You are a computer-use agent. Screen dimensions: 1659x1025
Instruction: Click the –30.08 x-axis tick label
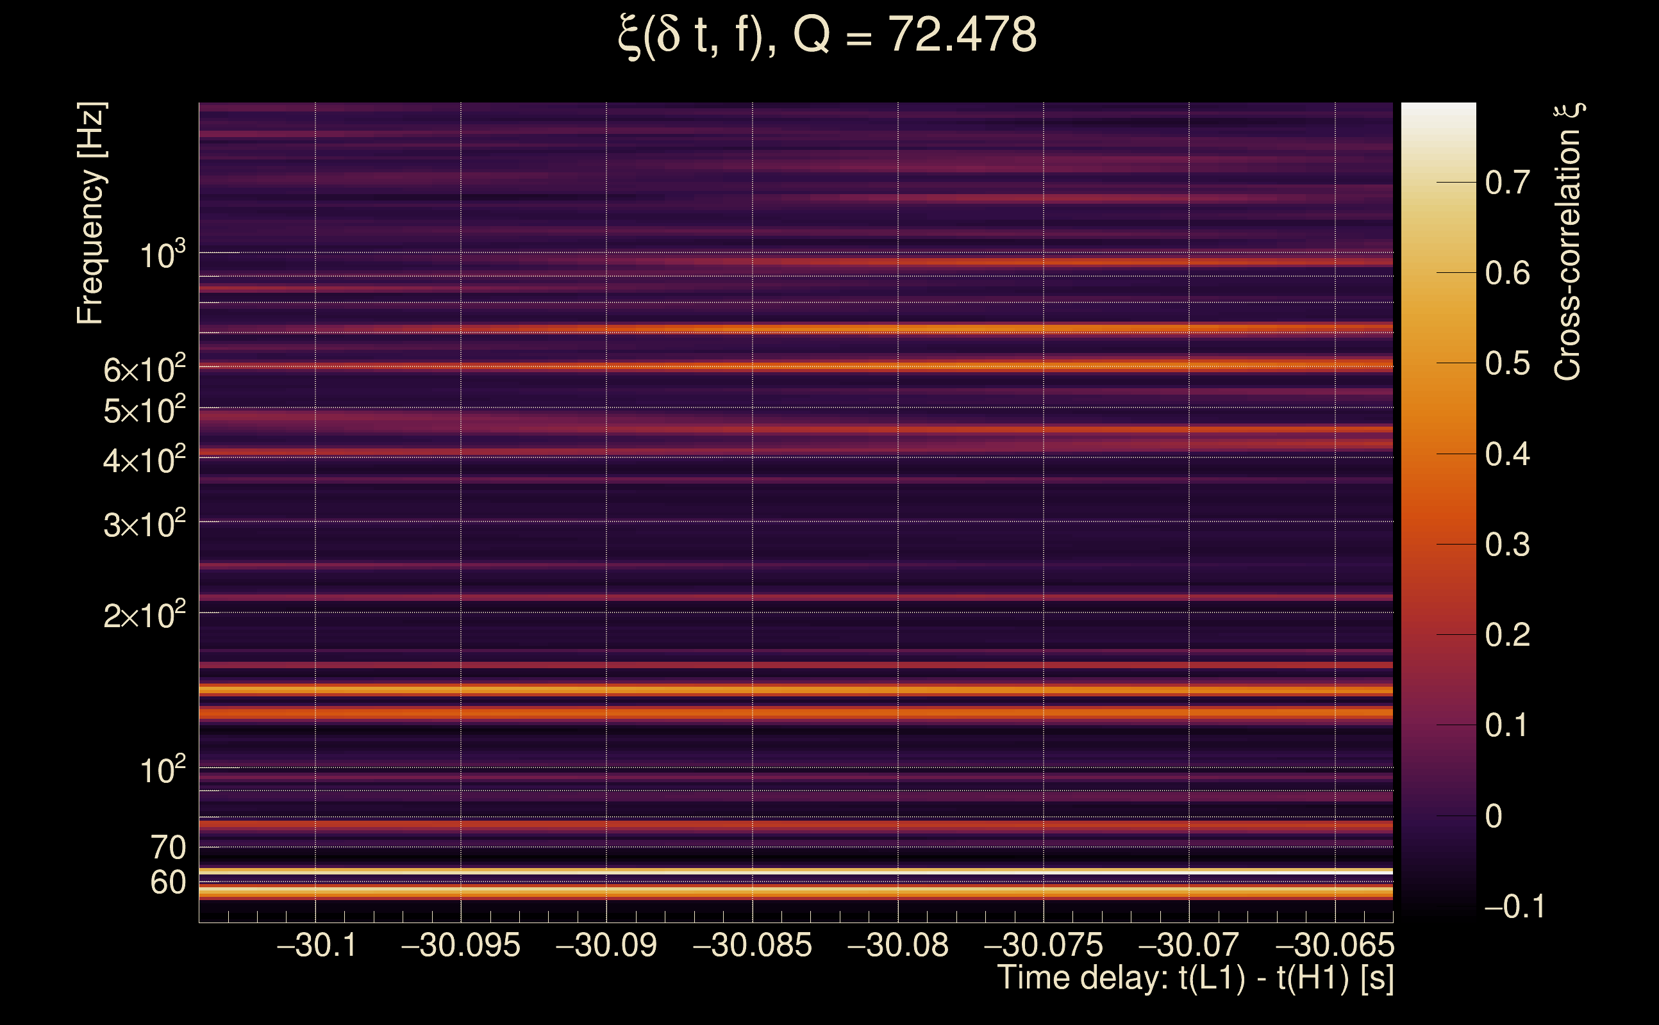pos(898,945)
